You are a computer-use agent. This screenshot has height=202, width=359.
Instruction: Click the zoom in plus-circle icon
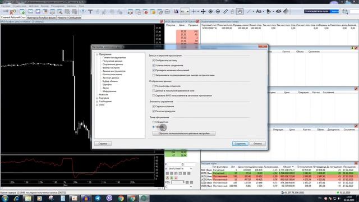211,11
